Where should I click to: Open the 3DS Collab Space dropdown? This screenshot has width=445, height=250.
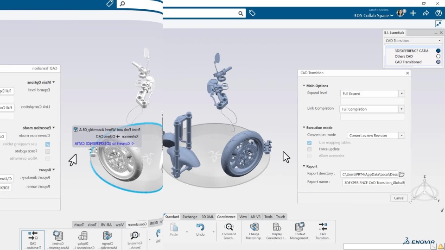pos(374,16)
